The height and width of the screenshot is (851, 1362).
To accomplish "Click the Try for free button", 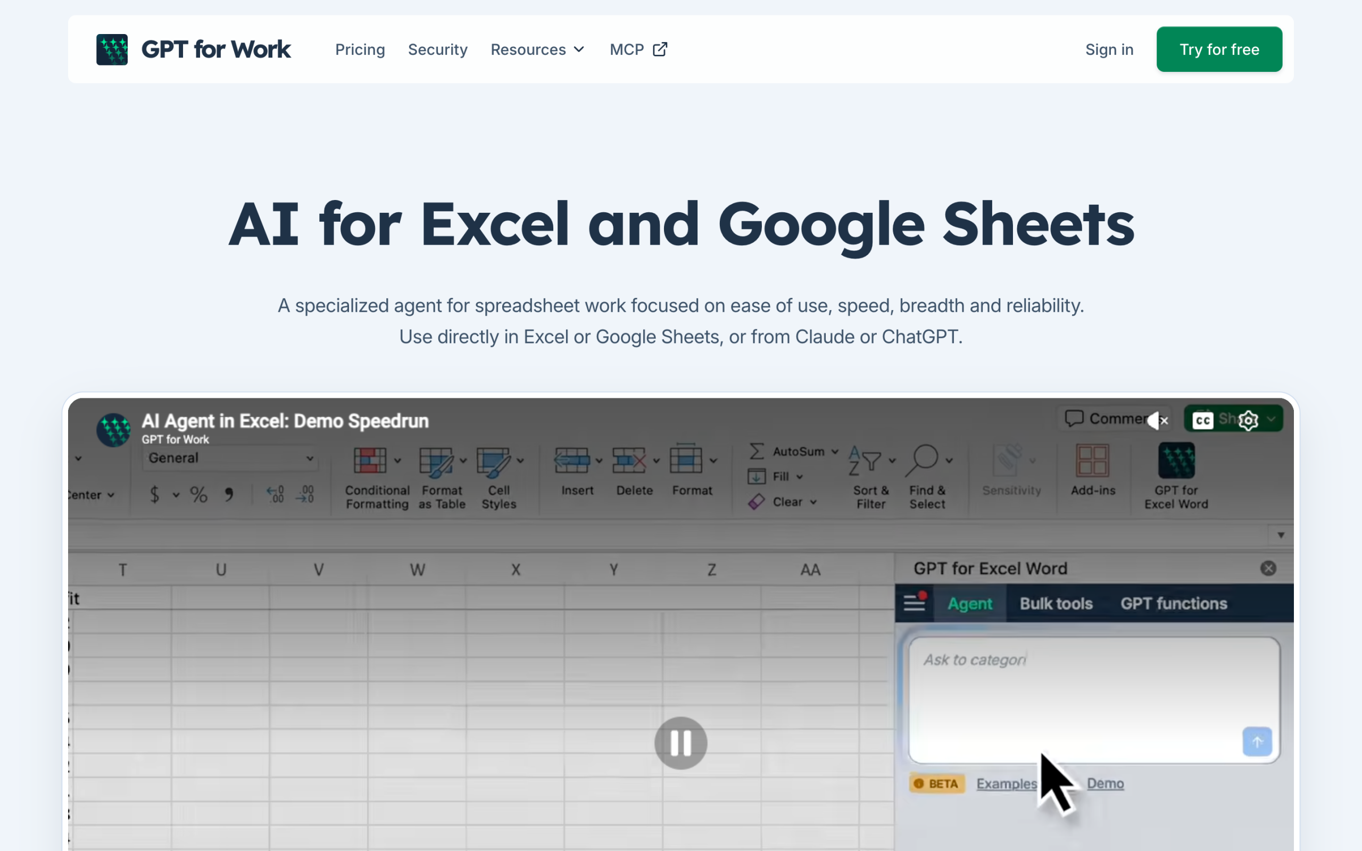I will point(1219,49).
